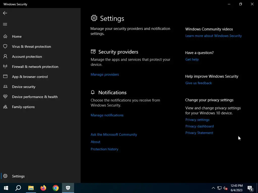Click the taskbar clock and date
Viewport: 258px width, 193px height.
236,188
